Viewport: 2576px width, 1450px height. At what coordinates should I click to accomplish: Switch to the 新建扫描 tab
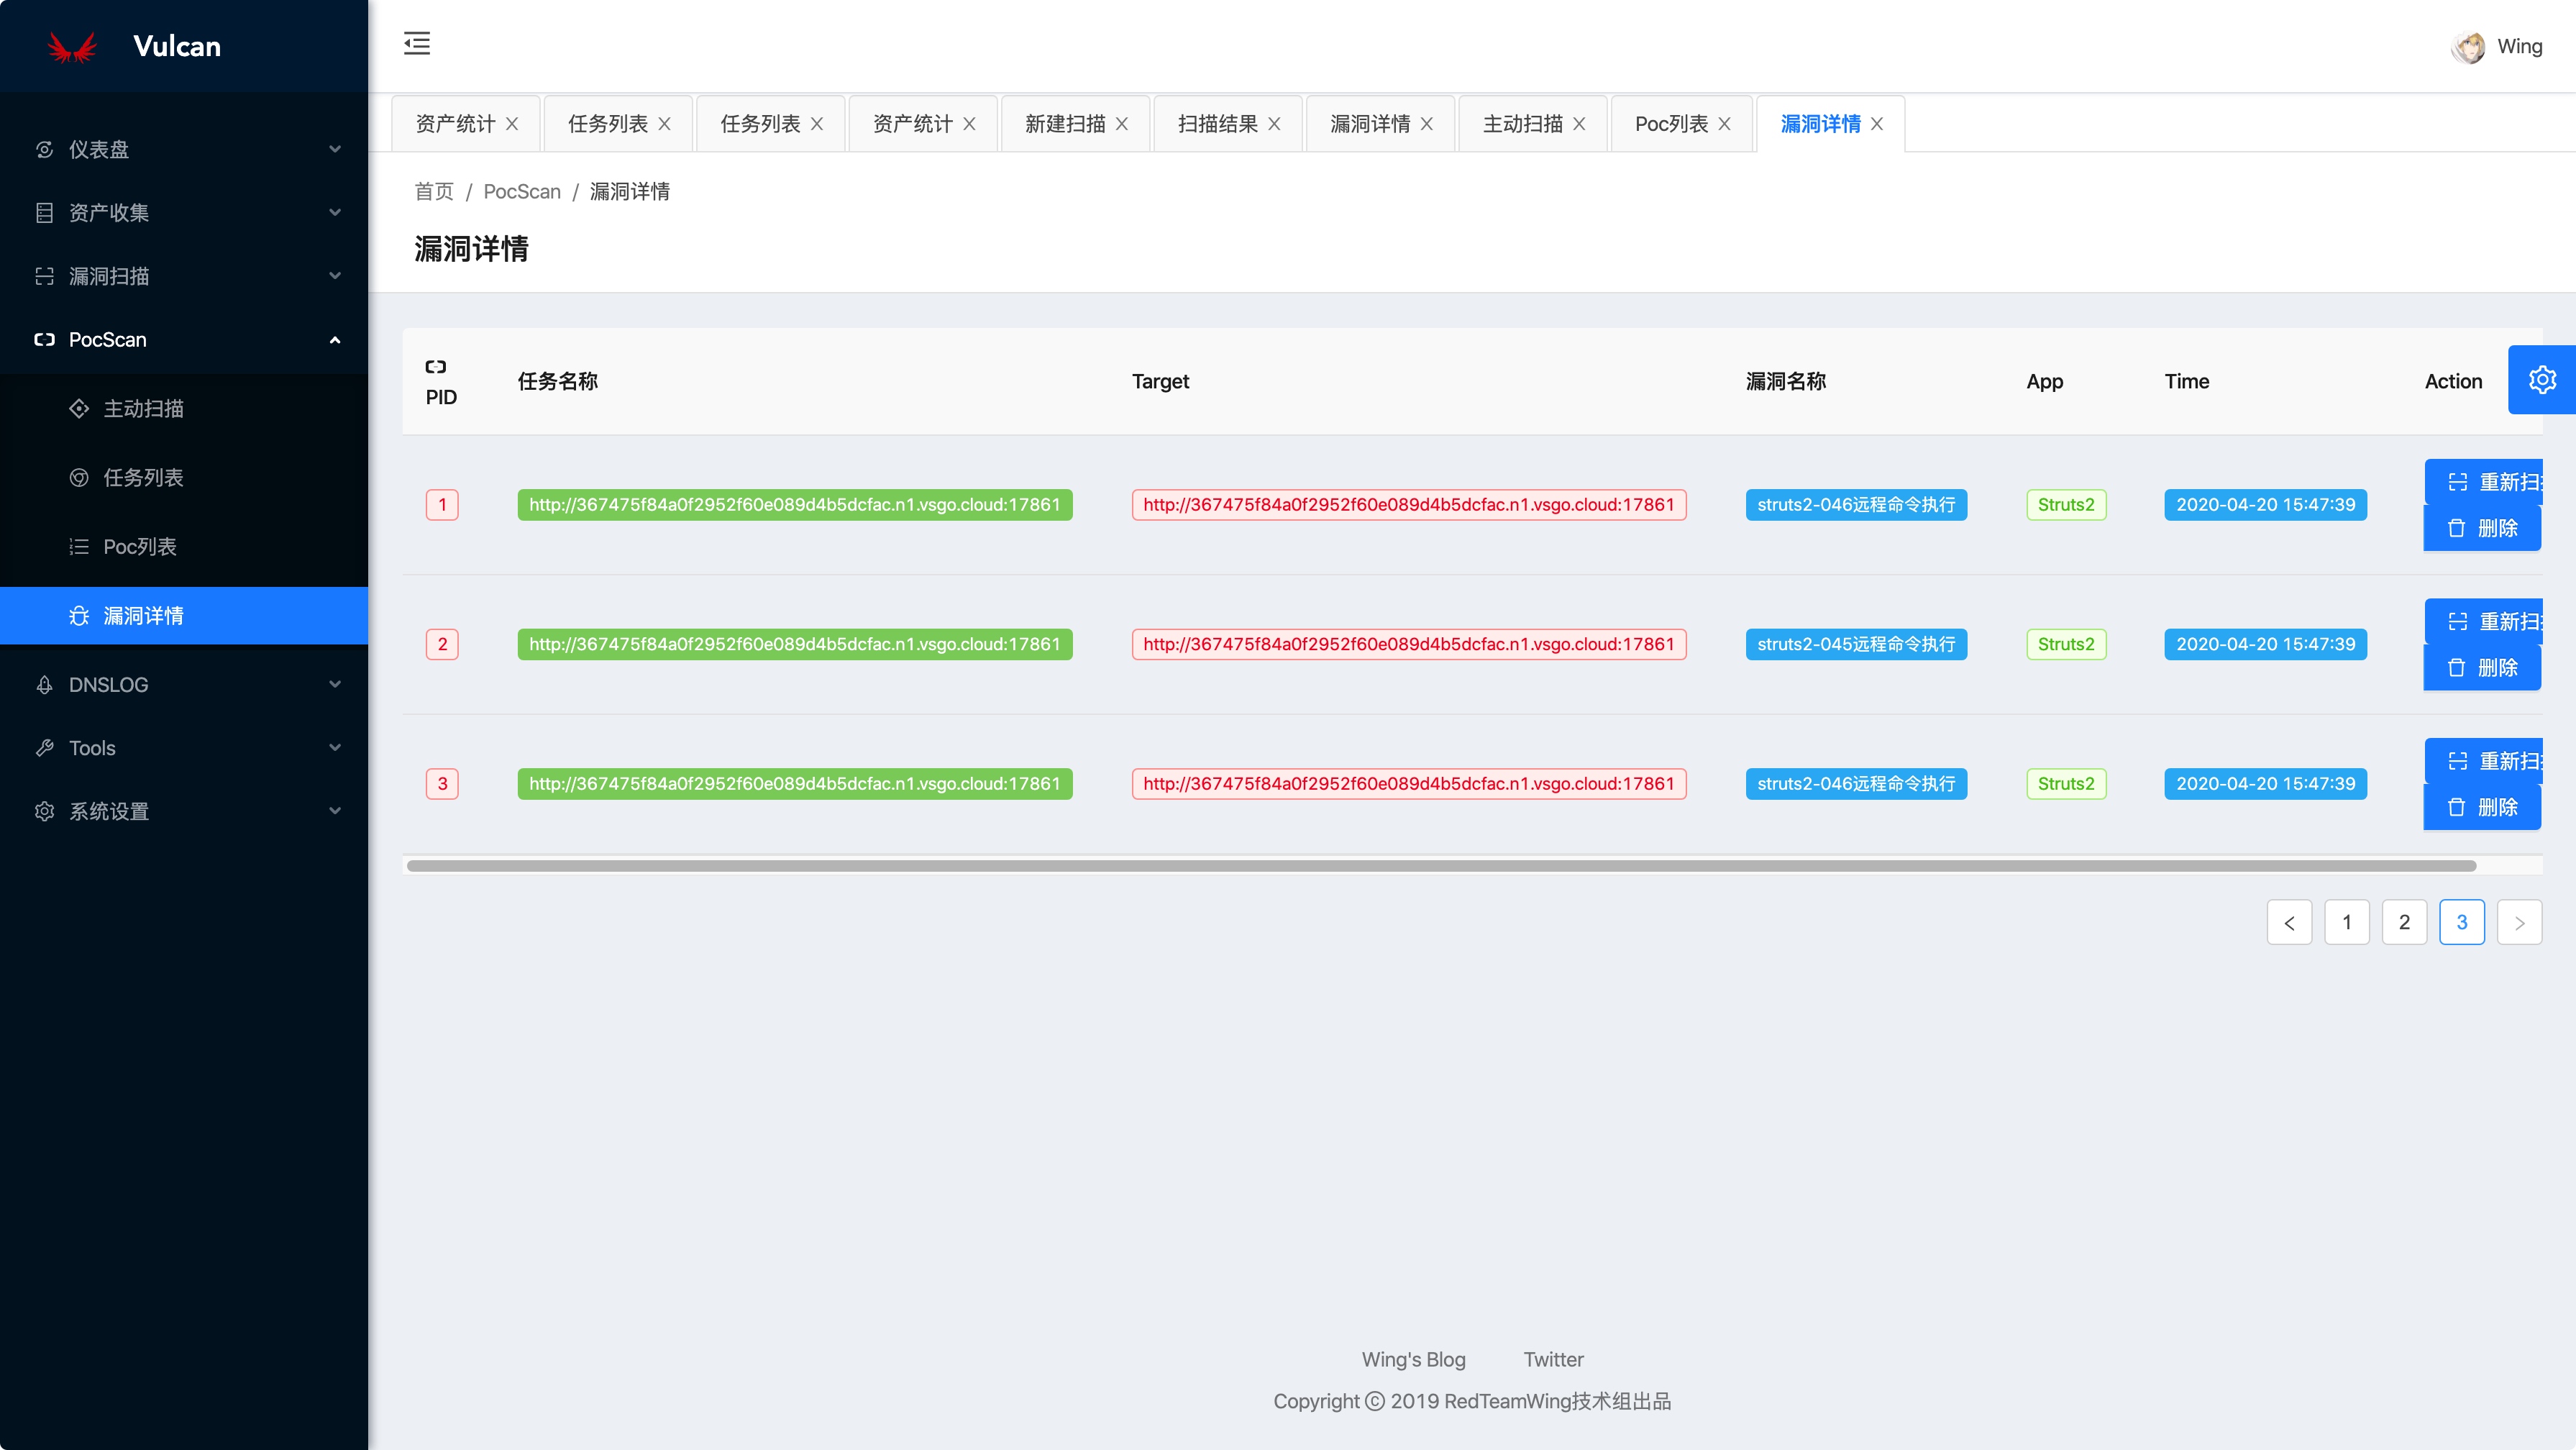pos(1064,124)
